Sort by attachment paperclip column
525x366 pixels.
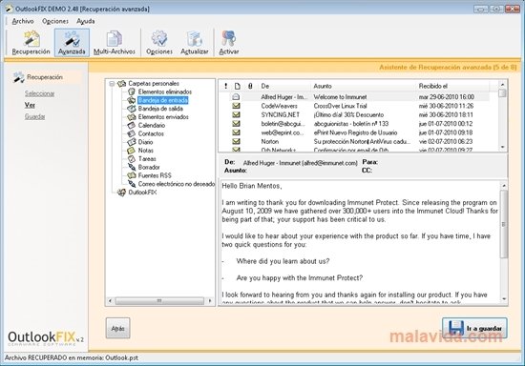[250, 86]
